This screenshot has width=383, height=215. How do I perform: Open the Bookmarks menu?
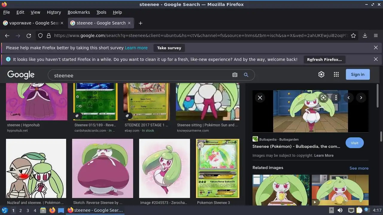79,12
